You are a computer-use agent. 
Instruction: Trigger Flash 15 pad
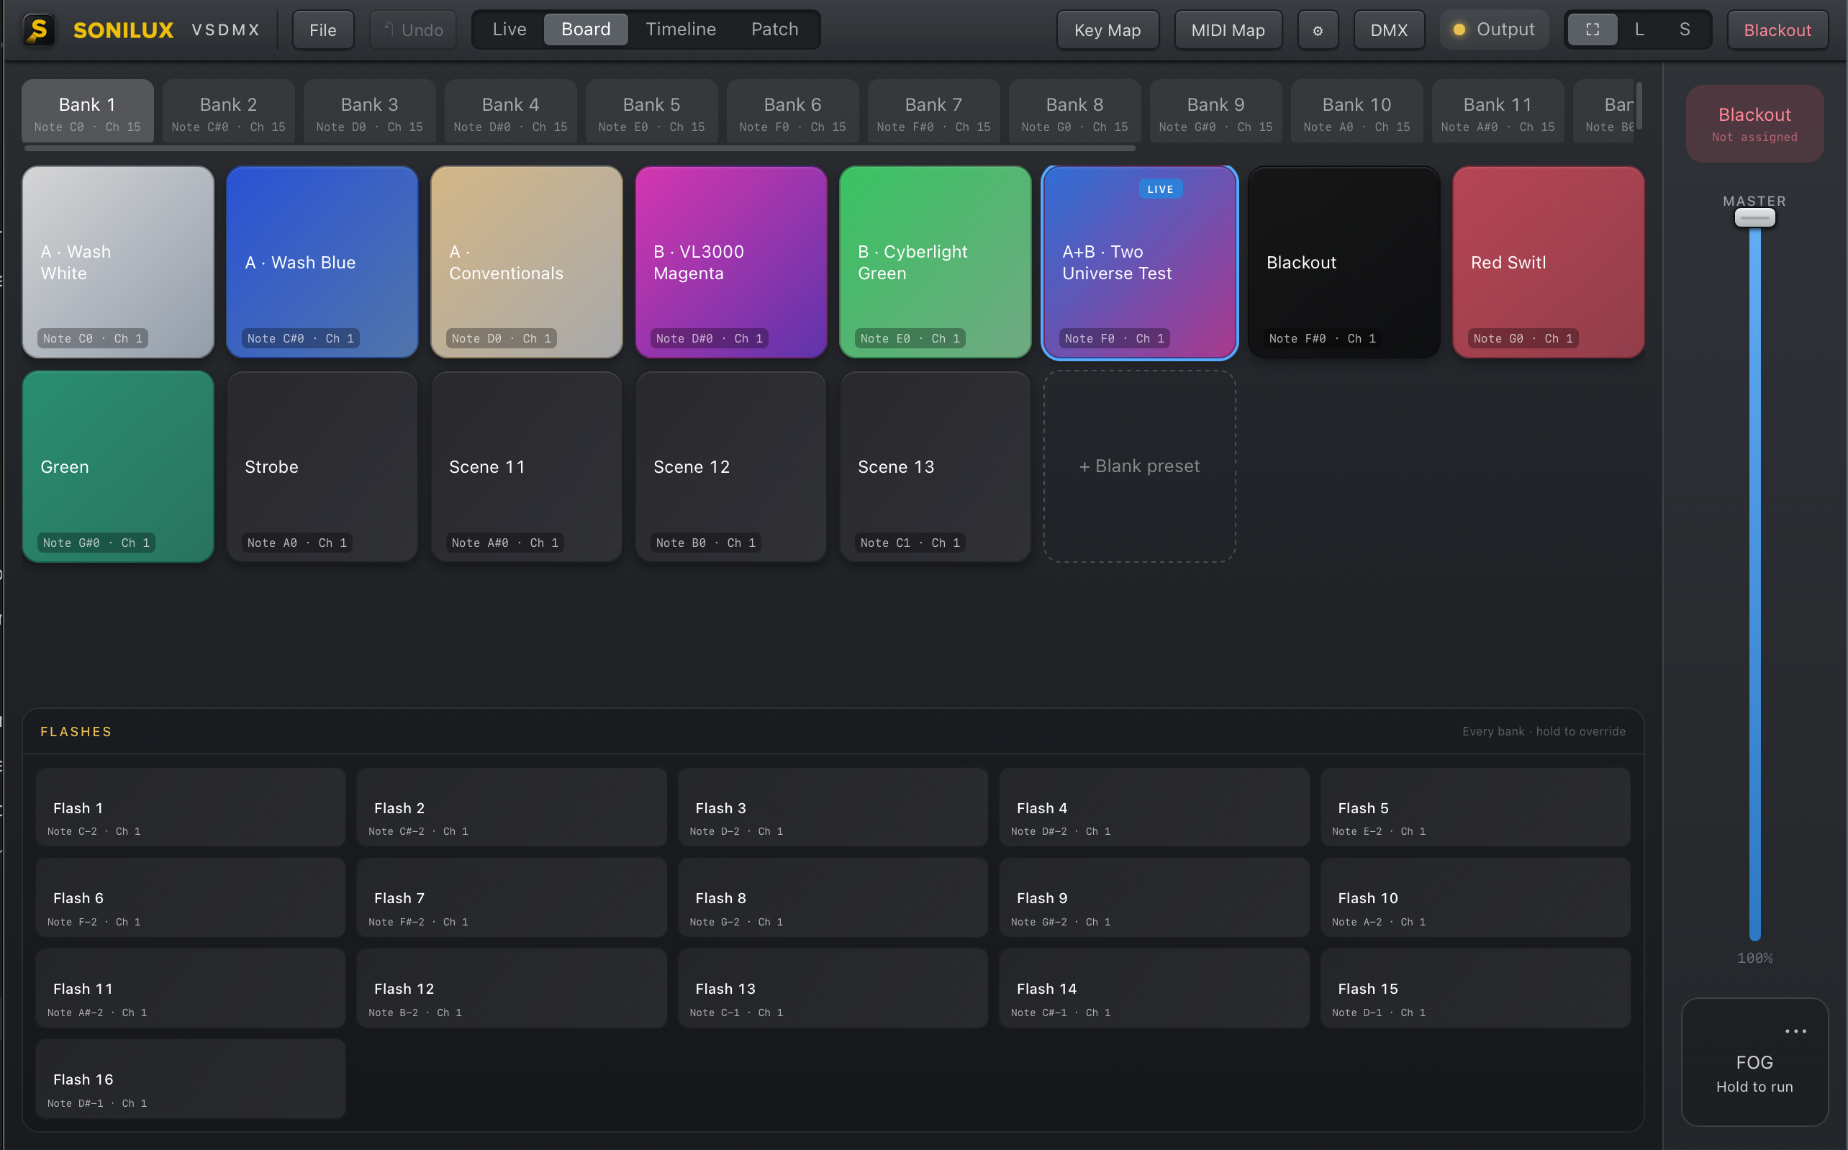click(1475, 988)
